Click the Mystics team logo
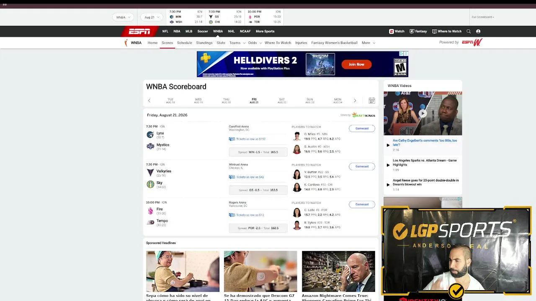The width and height of the screenshot is (536, 301). 150,146
